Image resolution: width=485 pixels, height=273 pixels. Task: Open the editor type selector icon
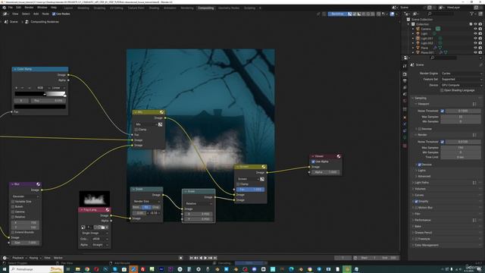tap(5, 14)
